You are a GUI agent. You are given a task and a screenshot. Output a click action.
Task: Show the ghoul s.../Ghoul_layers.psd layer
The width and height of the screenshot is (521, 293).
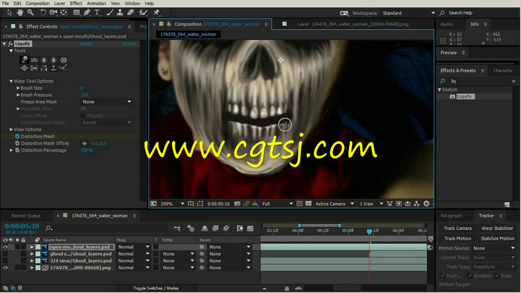[5, 254]
